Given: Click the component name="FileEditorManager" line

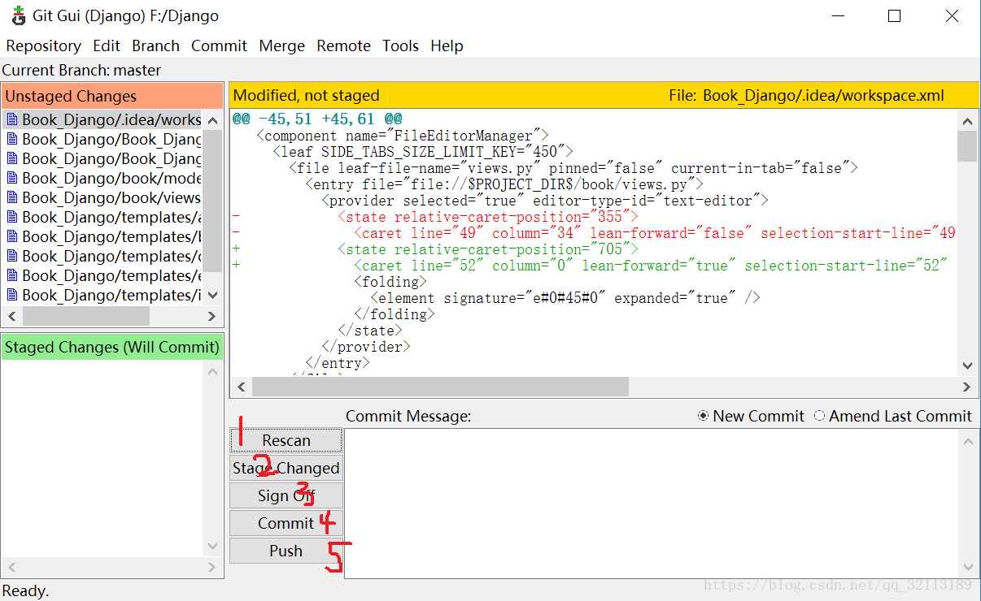Looking at the screenshot, I should 403,136.
